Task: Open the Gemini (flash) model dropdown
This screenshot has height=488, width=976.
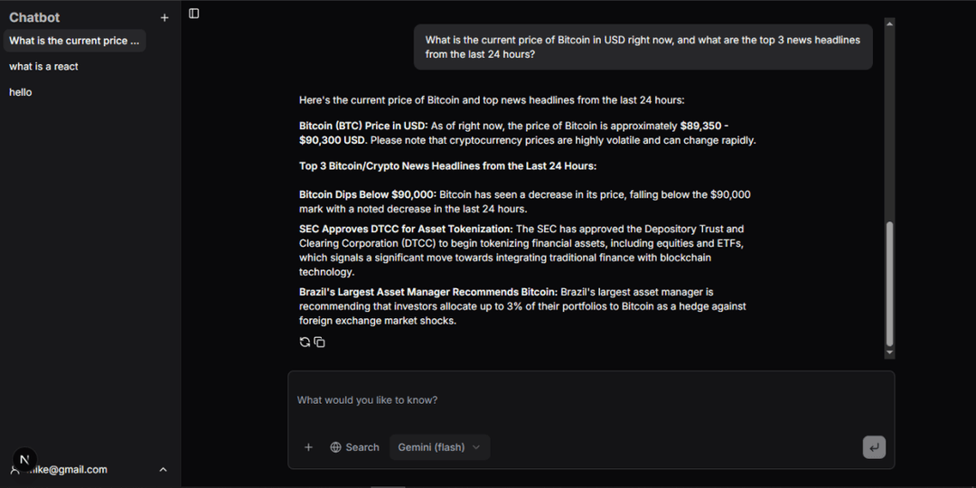Action: coord(439,447)
